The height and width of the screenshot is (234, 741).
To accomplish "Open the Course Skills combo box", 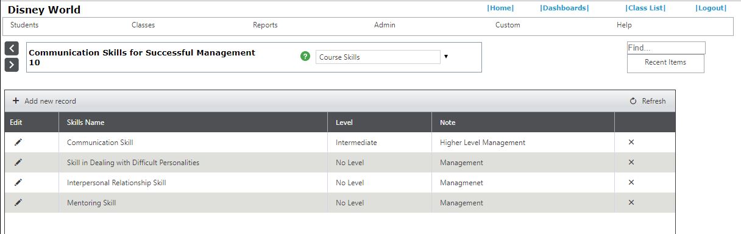I will pos(378,57).
